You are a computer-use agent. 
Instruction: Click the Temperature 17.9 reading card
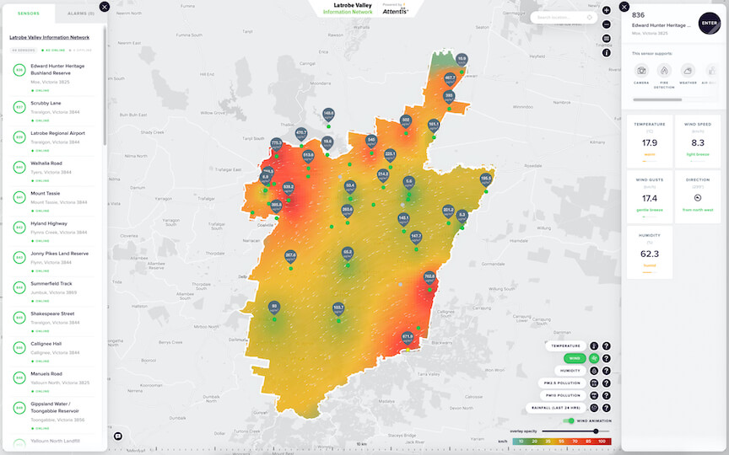tap(650, 142)
